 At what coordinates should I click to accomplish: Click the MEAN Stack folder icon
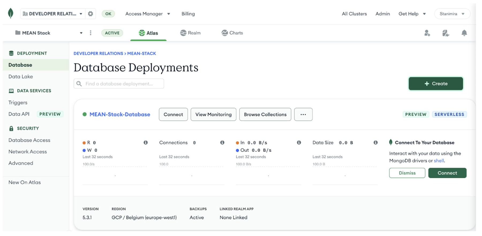tap(18, 33)
